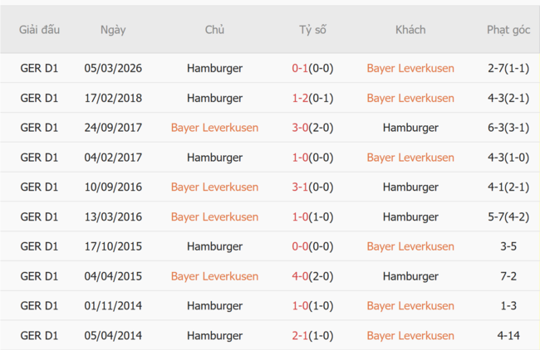Click the 4-0(2-0) score on 04/04/2015

tap(312, 276)
